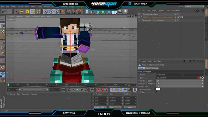The height and width of the screenshot is (117, 208).
Task: Open the floor and environment objects icon
Action: click(x=114, y=12)
